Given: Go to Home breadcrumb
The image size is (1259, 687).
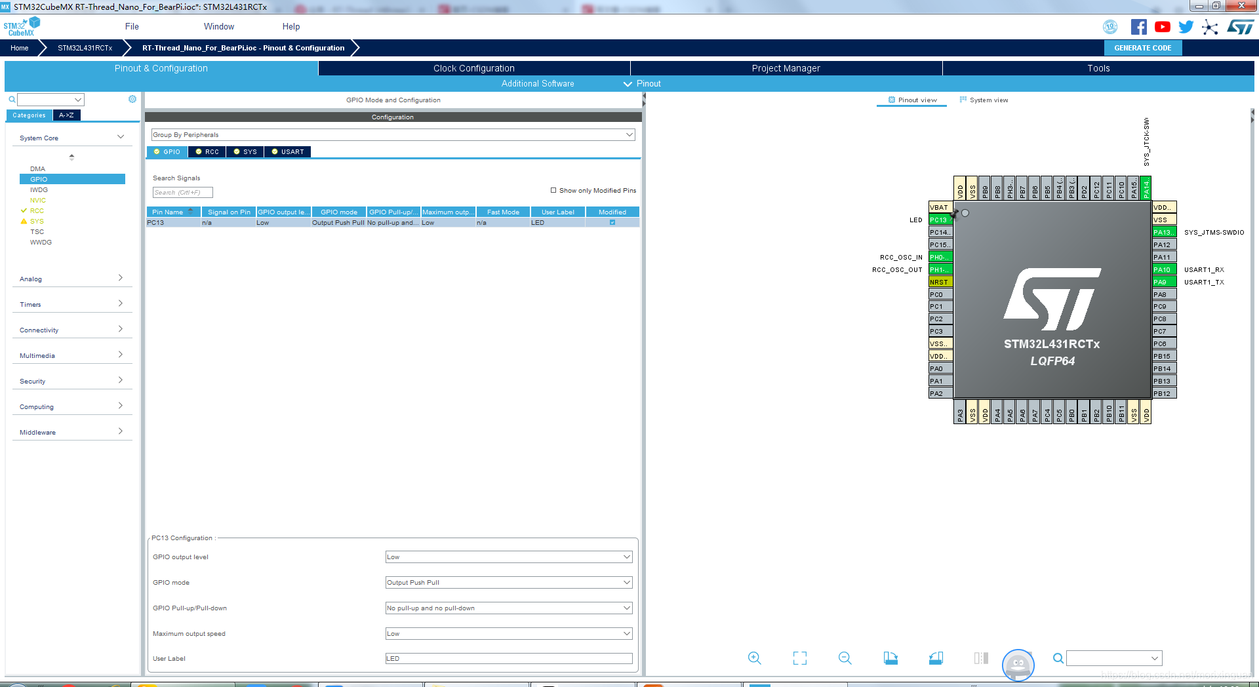Looking at the screenshot, I should click(20, 48).
